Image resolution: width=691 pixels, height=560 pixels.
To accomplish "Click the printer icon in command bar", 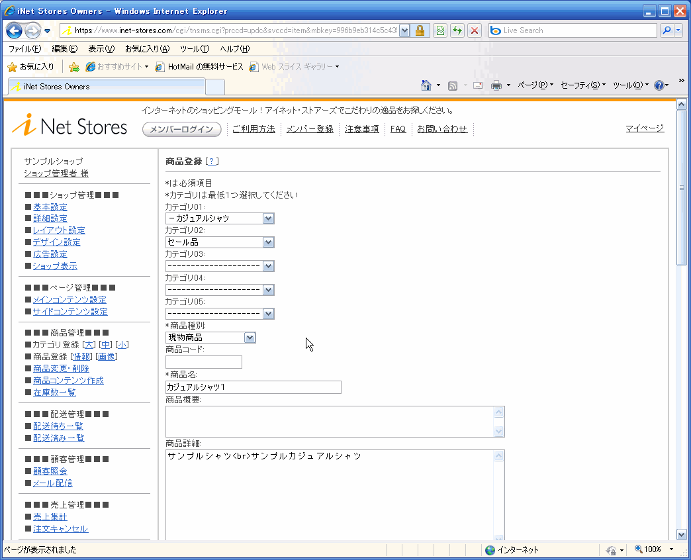I will tap(496, 85).
